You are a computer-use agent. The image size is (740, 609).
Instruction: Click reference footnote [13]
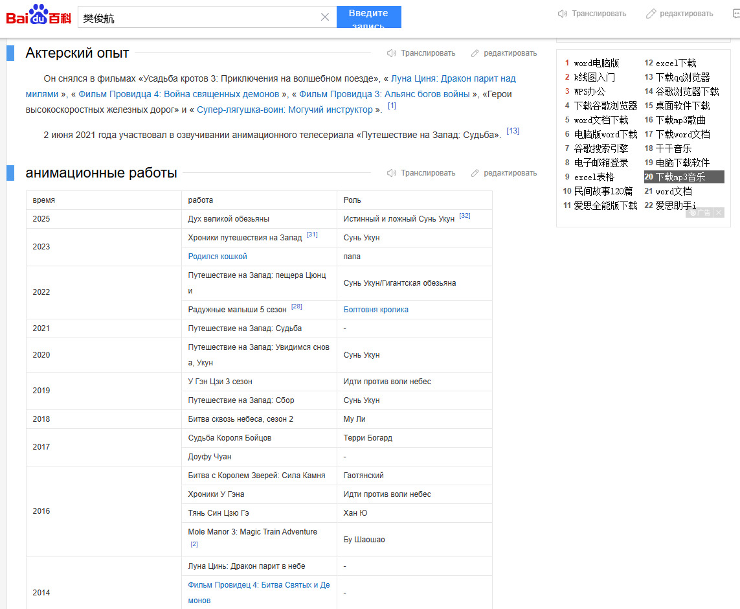coord(513,131)
